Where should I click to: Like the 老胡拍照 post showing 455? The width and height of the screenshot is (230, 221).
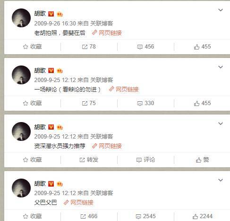pos(202,47)
